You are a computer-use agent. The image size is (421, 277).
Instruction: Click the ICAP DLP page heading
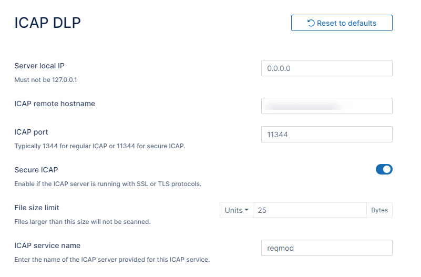47,23
